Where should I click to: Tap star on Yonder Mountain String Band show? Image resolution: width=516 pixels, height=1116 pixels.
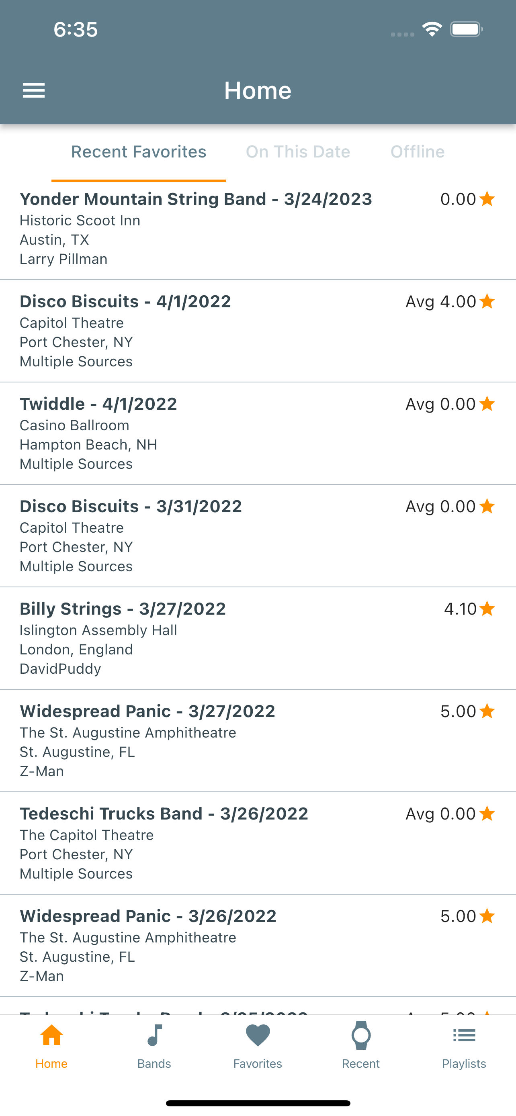coord(487,199)
